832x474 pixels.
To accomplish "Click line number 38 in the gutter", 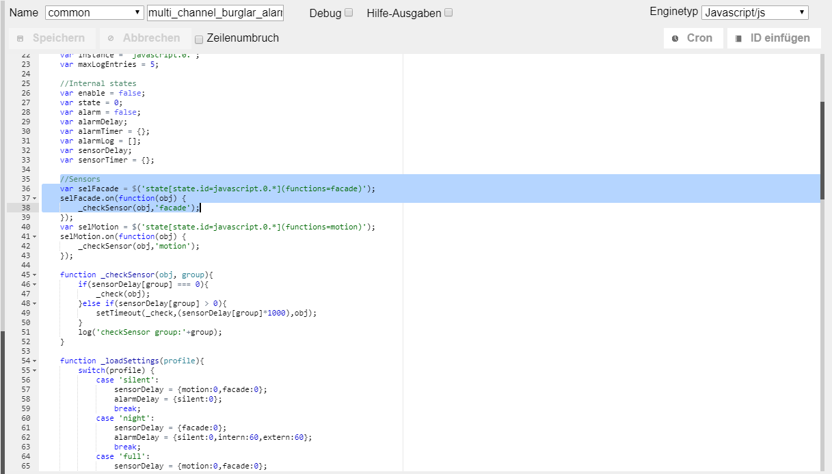I will (25, 208).
